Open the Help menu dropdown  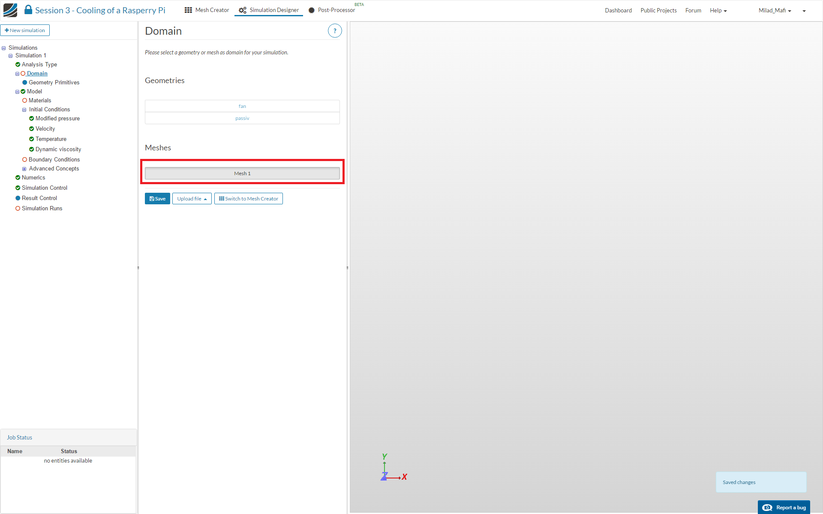tap(718, 10)
